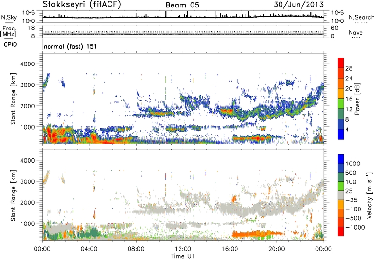Image resolution: width=374 pixels, height=259 pixels.
Task: Click the 1000 tick on velocity panel axis
Action: pos(28,223)
